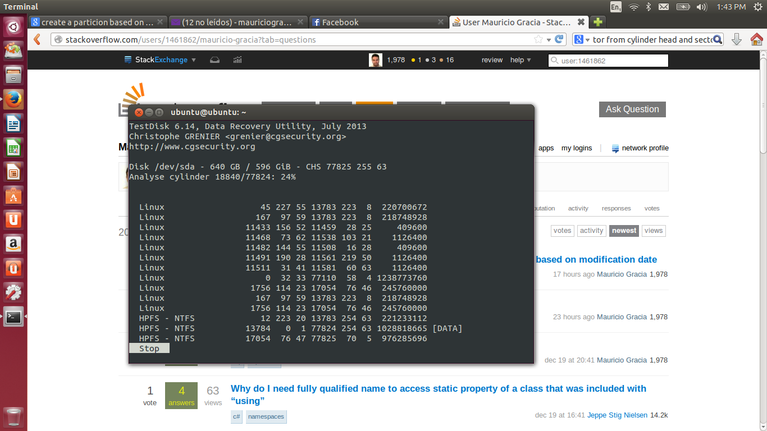Open 'Why do I need fully qualified name' question
Viewport: 767px width, 431px height.
pos(439,395)
